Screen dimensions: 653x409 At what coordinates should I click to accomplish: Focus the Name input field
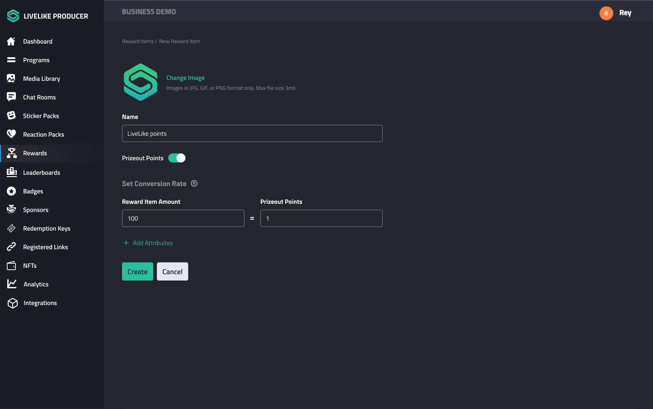[252, 133]
